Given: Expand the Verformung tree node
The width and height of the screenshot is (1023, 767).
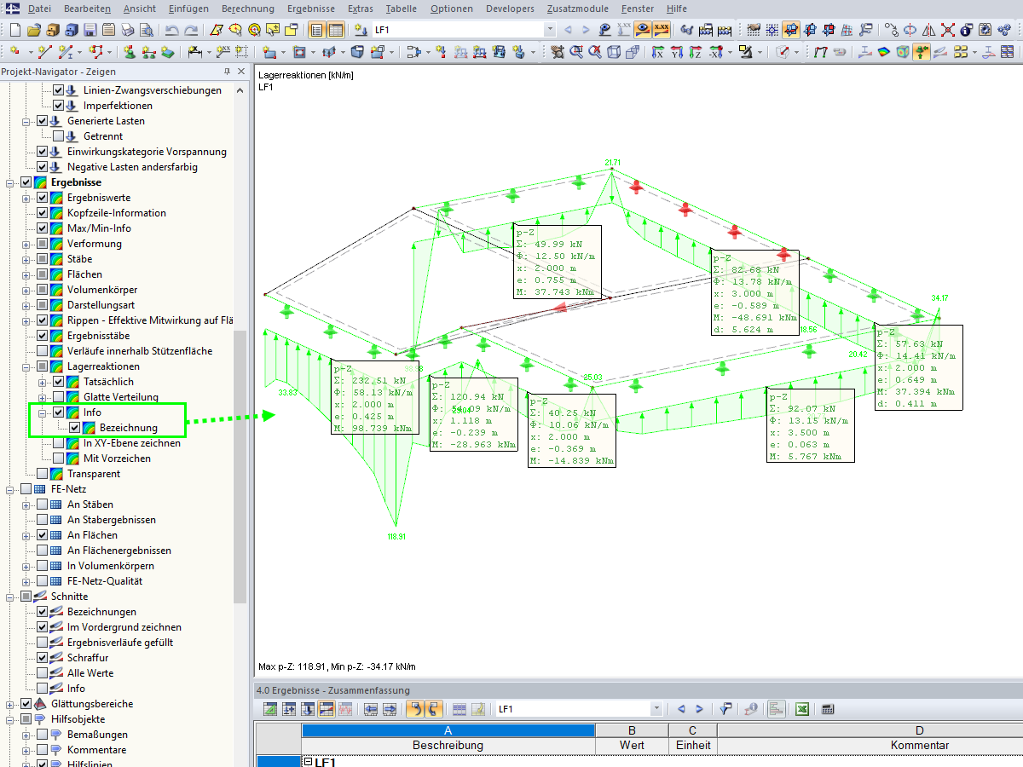Looking at the screenshot, I should (x=26, y=244).
